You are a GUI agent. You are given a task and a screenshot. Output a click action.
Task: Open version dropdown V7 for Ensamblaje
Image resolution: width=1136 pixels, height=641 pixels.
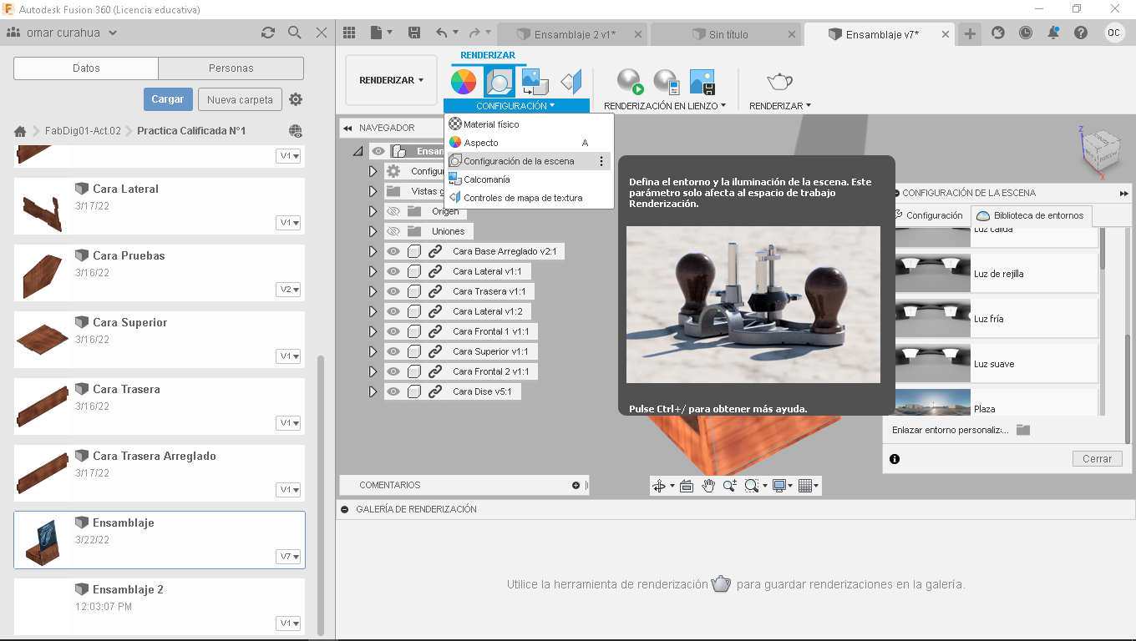pyautogui.click(x=289, y=557)
